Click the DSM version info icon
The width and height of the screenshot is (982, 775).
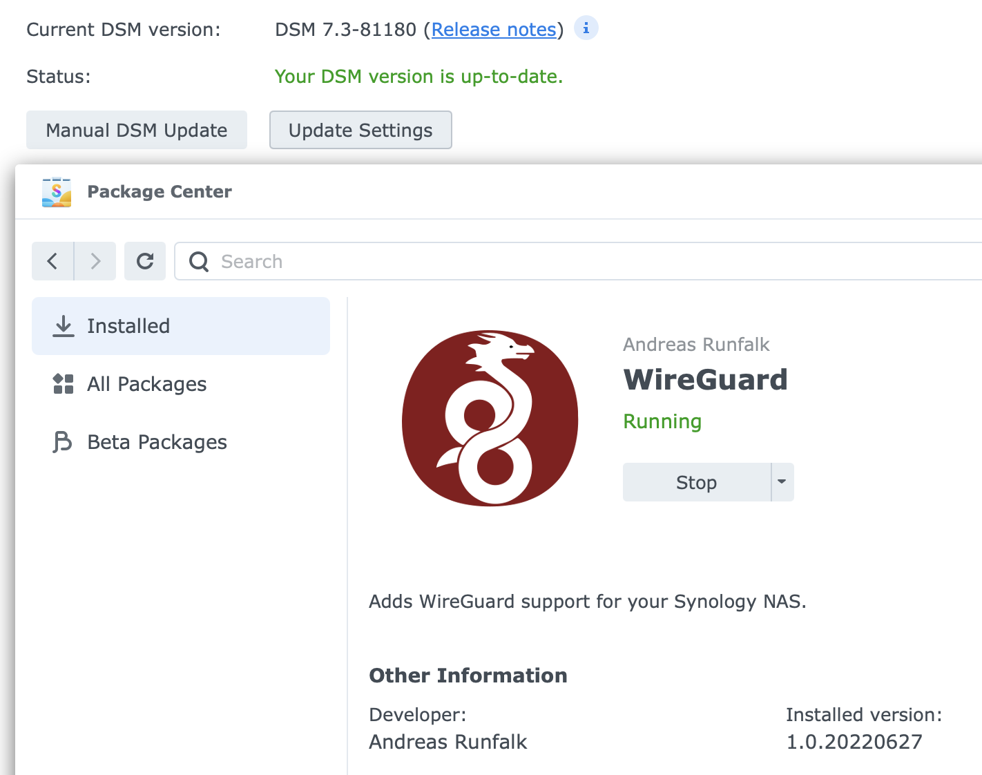click(x=586, y=28)
